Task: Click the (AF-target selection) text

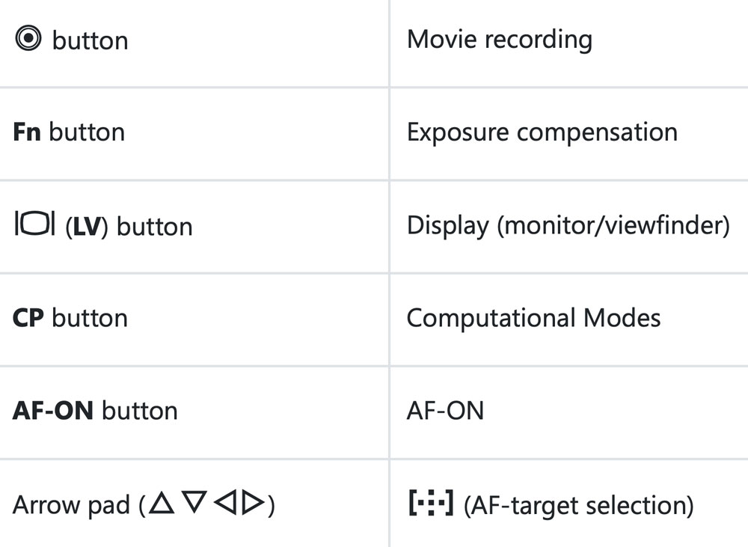Action: pos(578,505)
